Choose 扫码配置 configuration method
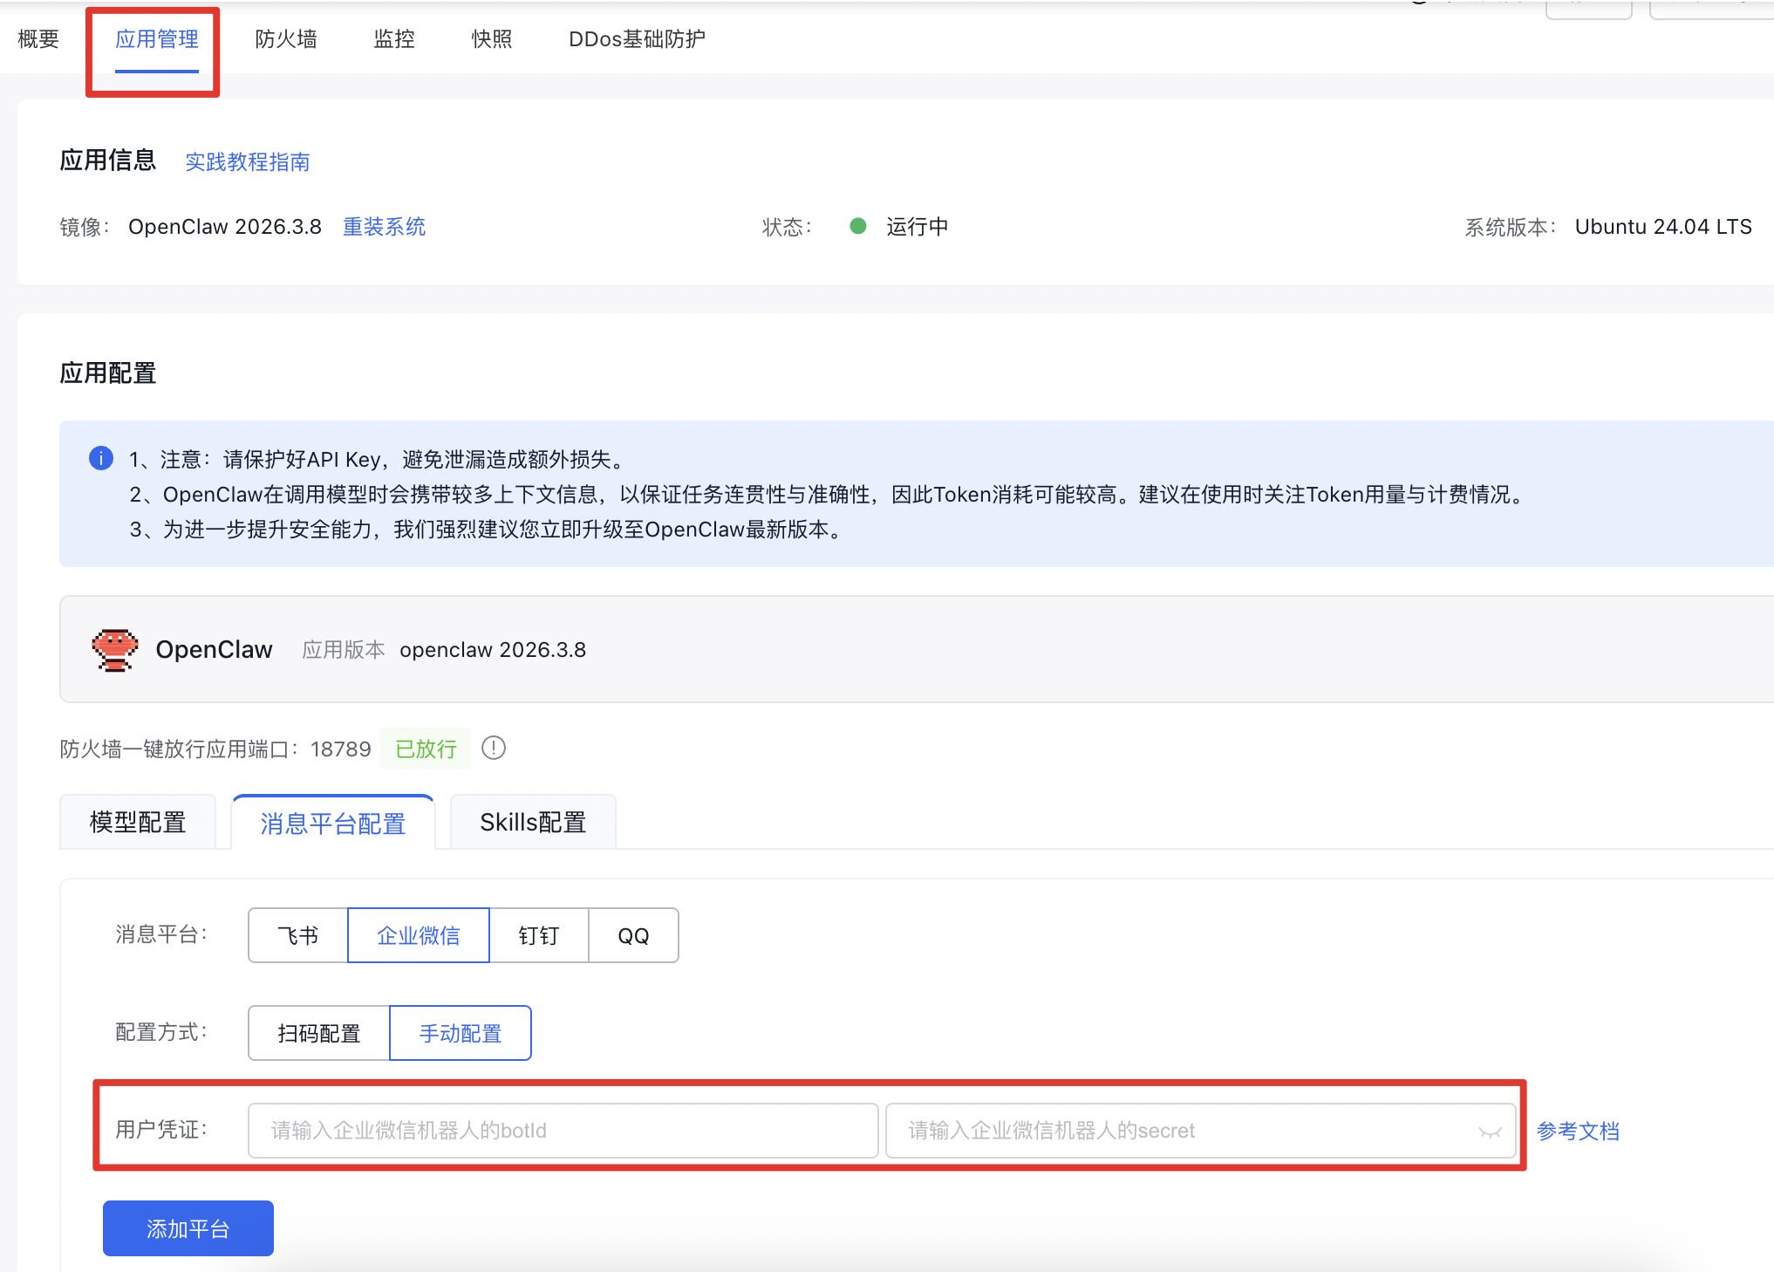1774x1272 pixels. (319, 1033)
